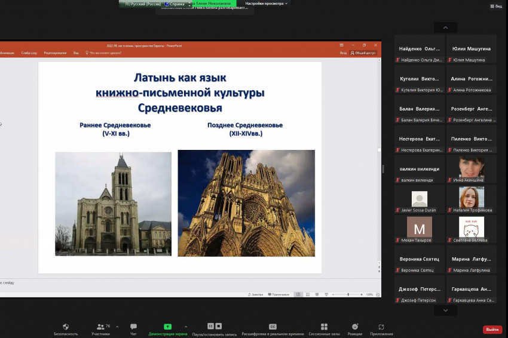This screenshot has height=338, width=508.
Task: Open the Chat (Чат) icon
Action: 133,327
